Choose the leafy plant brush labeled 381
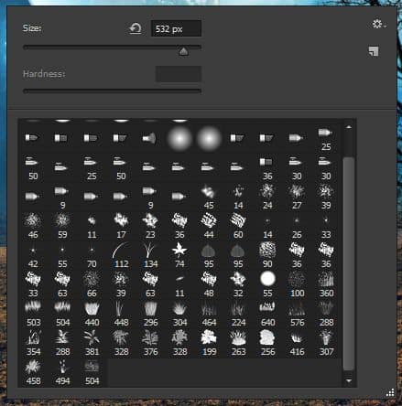This screenshot has width=402, height=406. [92, 343]
